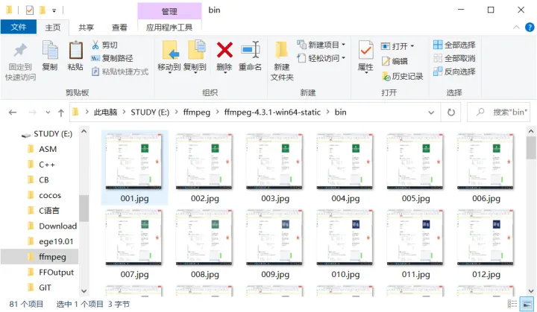Expand the 轻松访问 easy access dropdown
537x312 pixels.
click(x=344, y=58)
